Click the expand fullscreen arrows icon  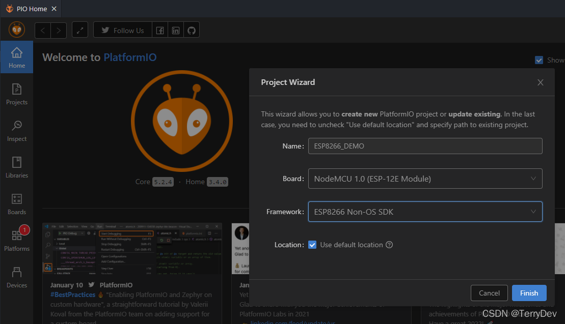[x=80, y=30]
